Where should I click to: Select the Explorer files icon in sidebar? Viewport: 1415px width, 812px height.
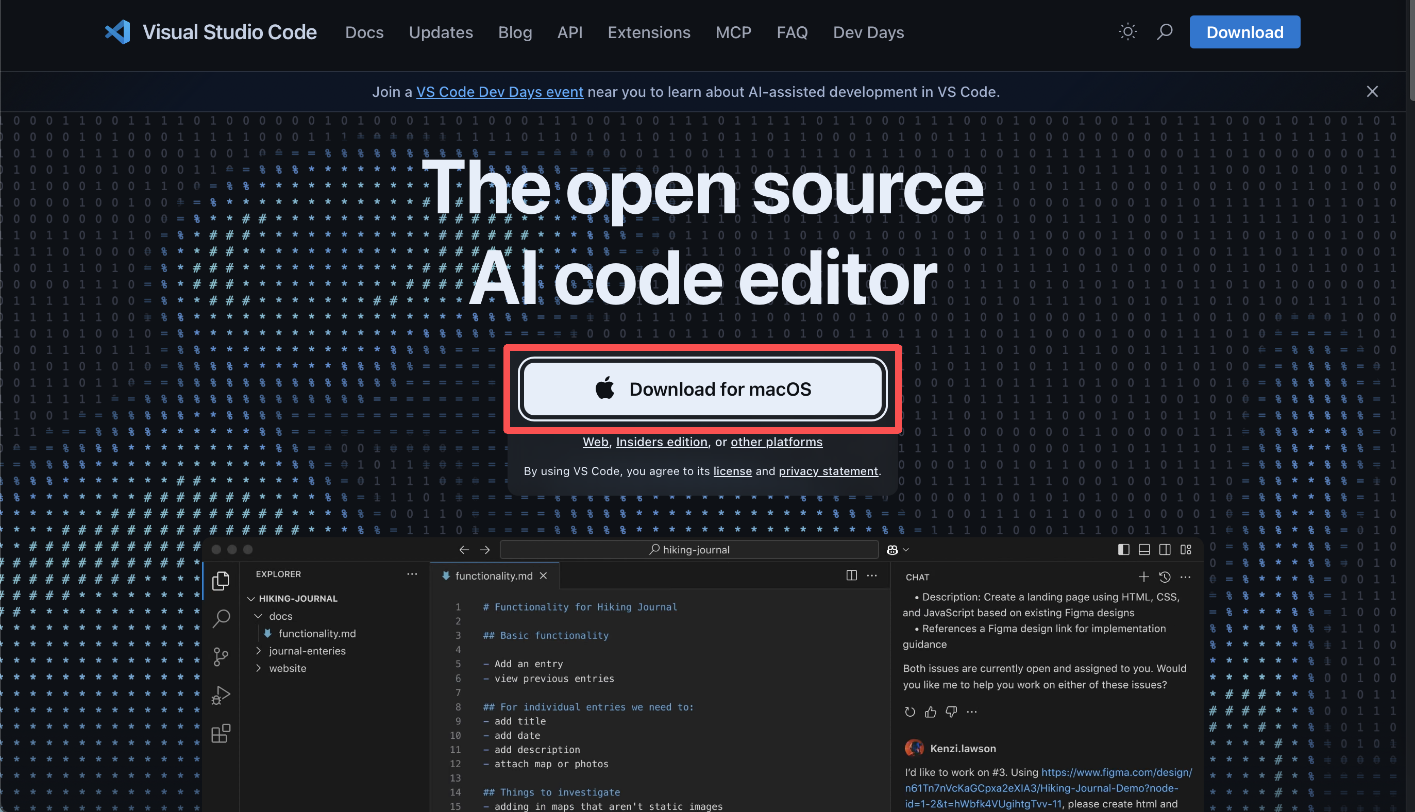tap(221, 581)
